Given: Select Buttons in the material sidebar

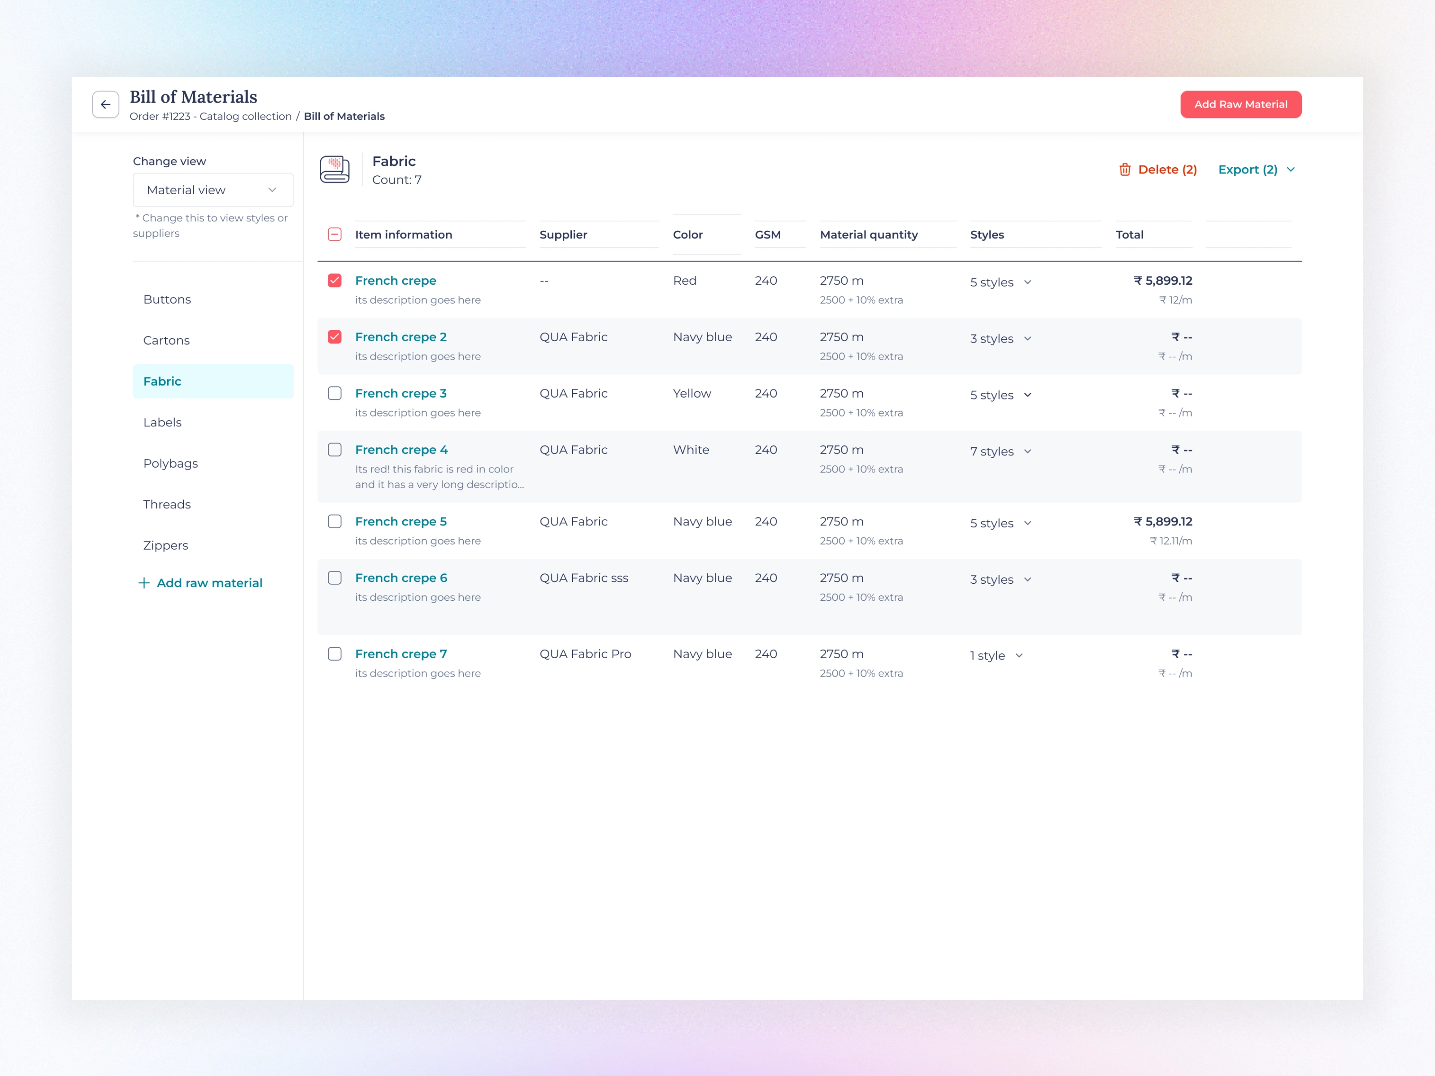Looking at the screenshot, I should coord(167,299).
